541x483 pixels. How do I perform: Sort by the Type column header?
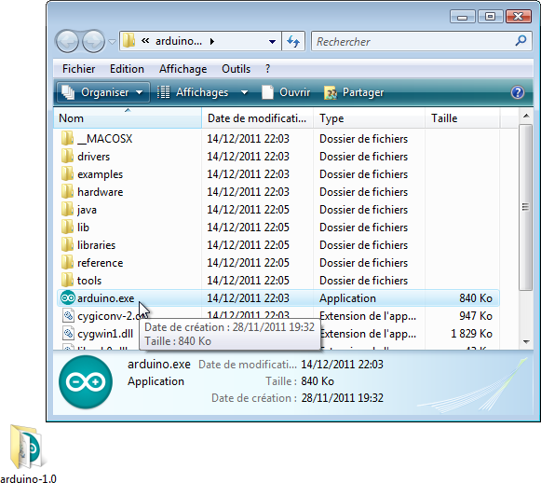[x=369, y=118]
